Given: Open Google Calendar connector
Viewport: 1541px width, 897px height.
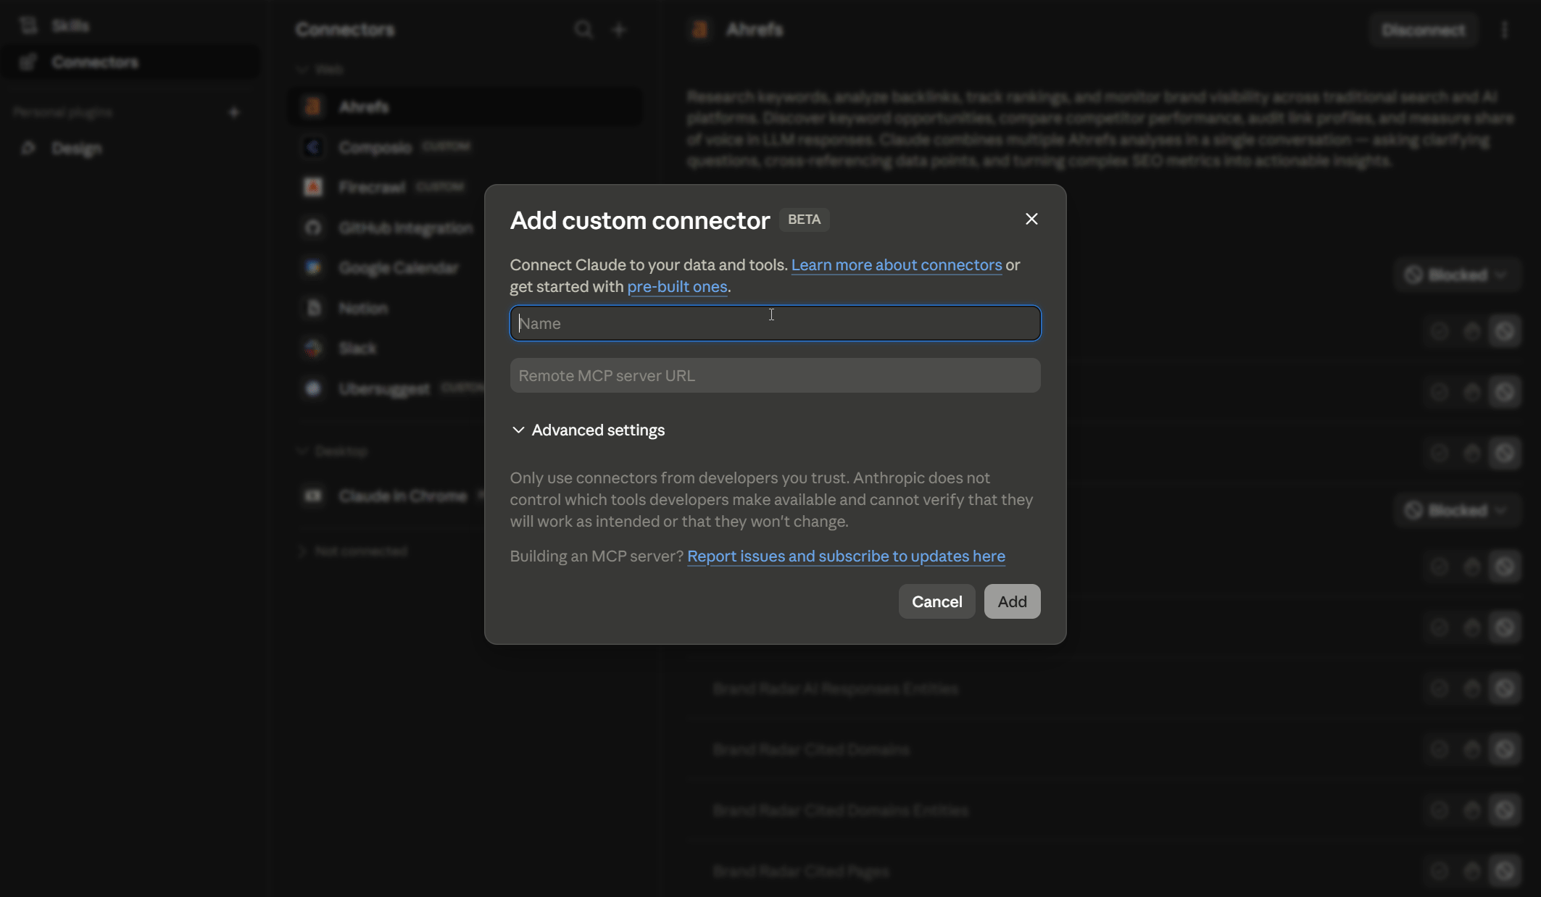Looking at the screenshot, I should point(398,268).
